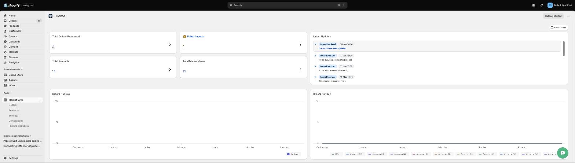Focus the top Search field

(287, 5)
